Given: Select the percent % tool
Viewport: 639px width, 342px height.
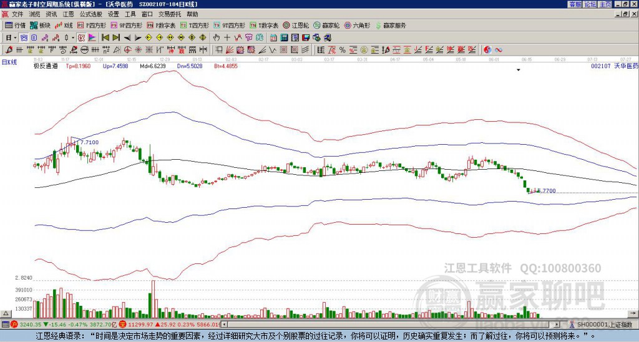Looking at the screenshot, I should click(343, 50).
